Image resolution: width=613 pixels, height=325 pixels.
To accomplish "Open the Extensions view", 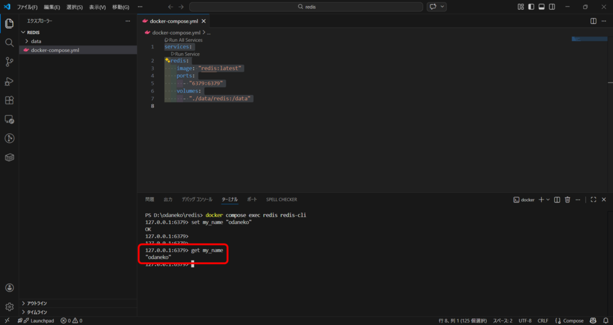I will tap(10, 100).
